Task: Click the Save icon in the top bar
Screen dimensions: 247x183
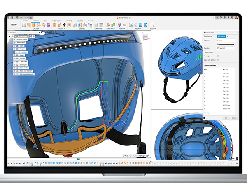Action: tap(17, 17)
